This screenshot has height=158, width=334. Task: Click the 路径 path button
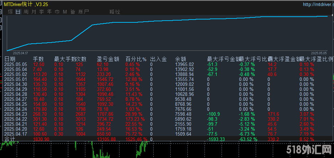[x=115, y=12]
